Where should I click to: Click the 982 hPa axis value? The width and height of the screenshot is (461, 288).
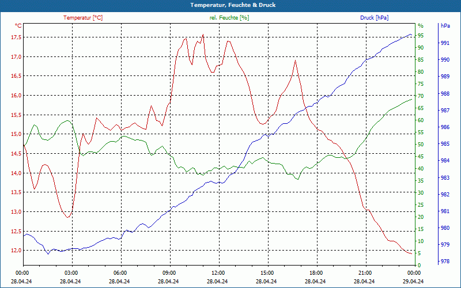[x=445, y=195]
